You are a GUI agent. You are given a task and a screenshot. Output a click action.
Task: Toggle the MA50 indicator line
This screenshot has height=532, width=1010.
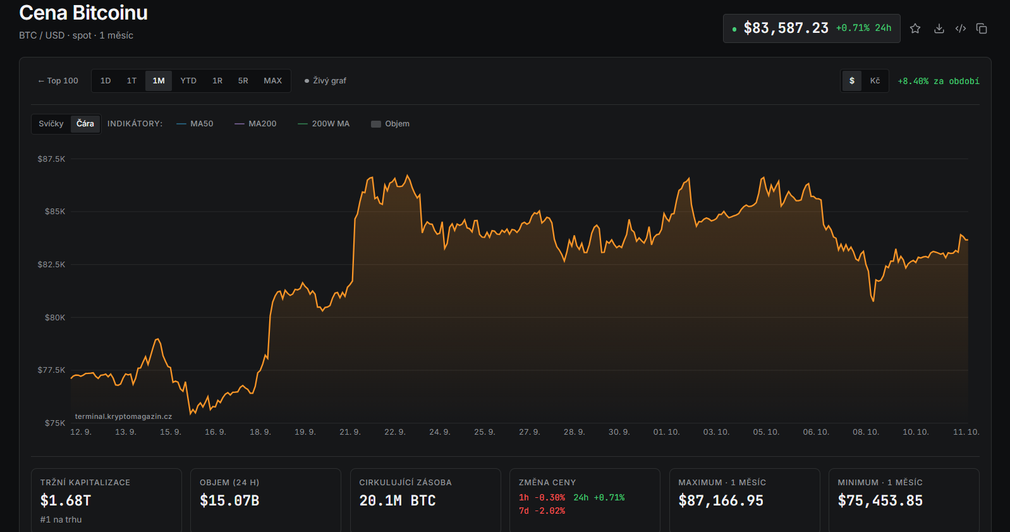195,124
